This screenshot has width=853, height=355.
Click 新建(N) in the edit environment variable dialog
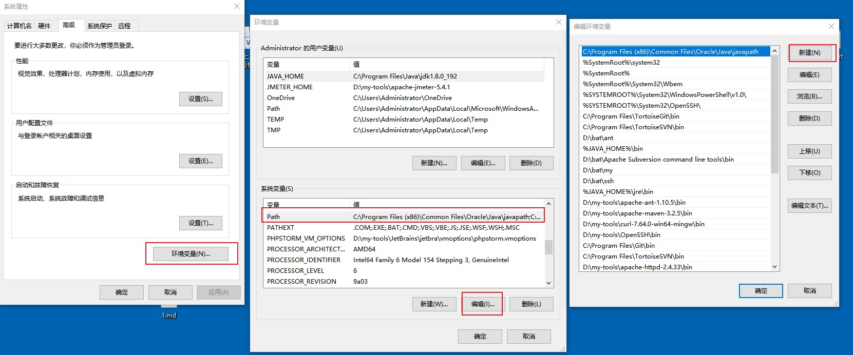tap(809, 52)
